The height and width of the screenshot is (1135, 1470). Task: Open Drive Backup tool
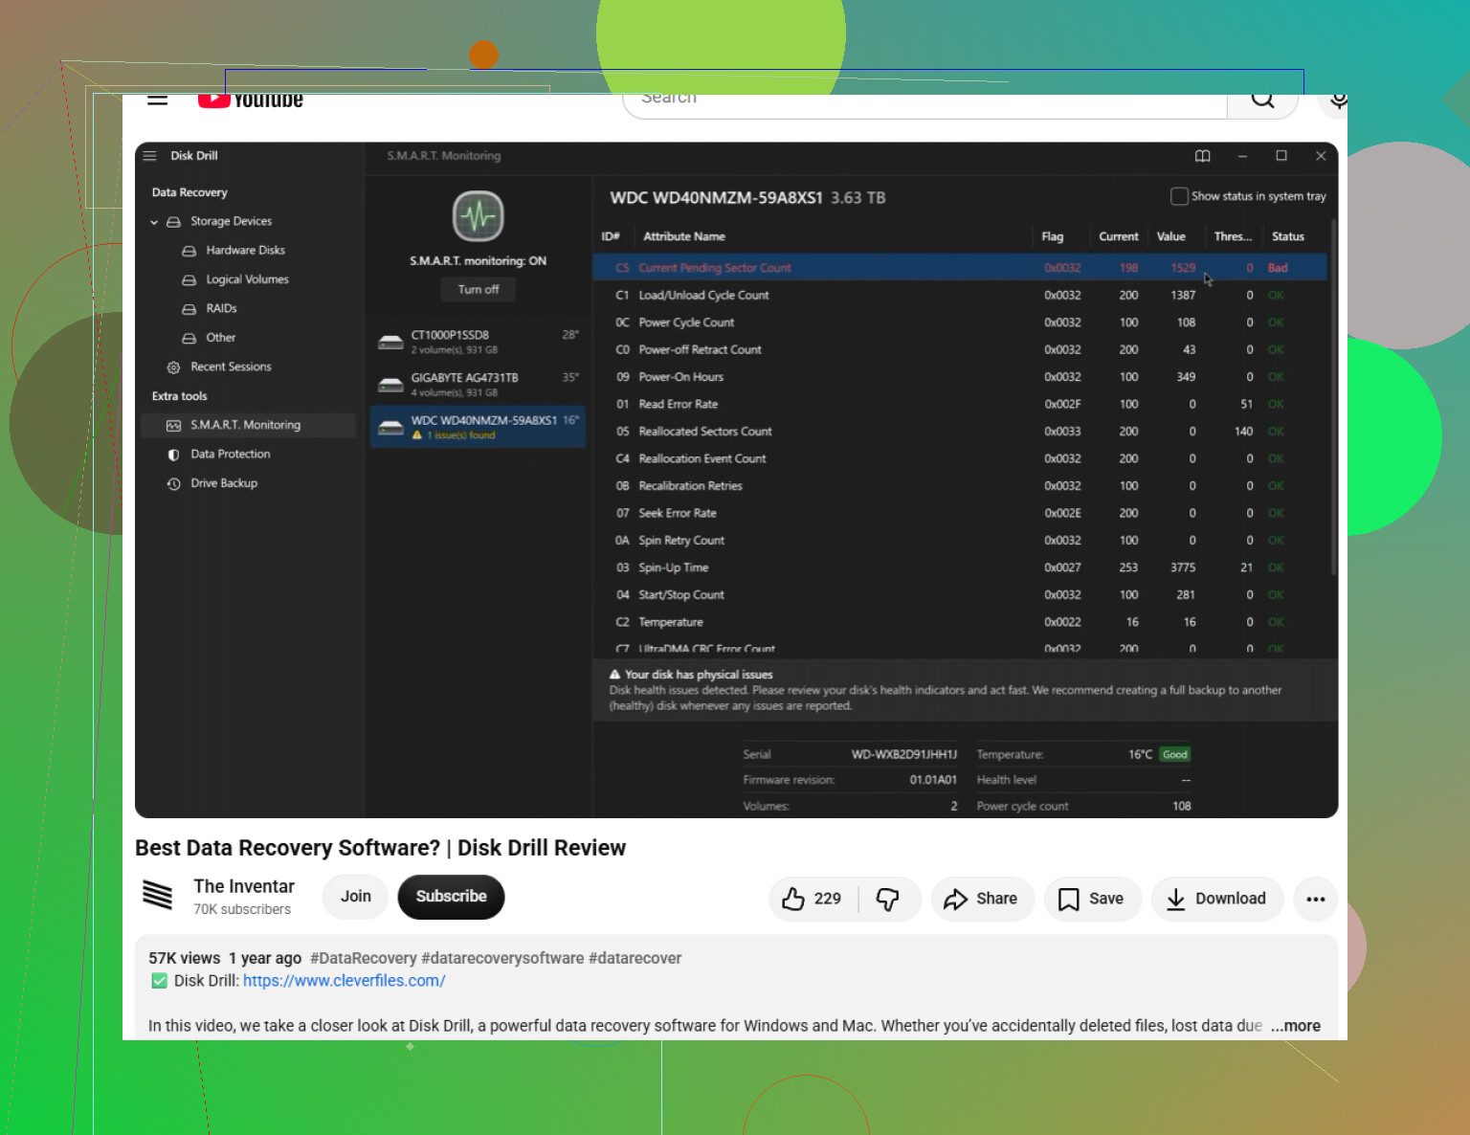click(x=224, y=483)
